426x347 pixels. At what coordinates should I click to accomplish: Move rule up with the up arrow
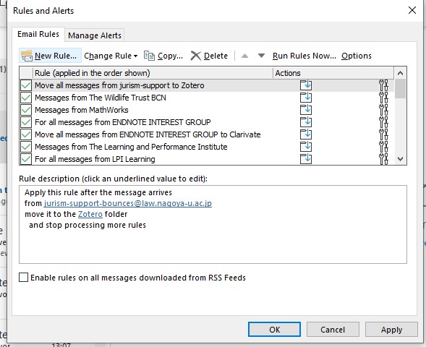pyautogui.click(x=244, y=56)
